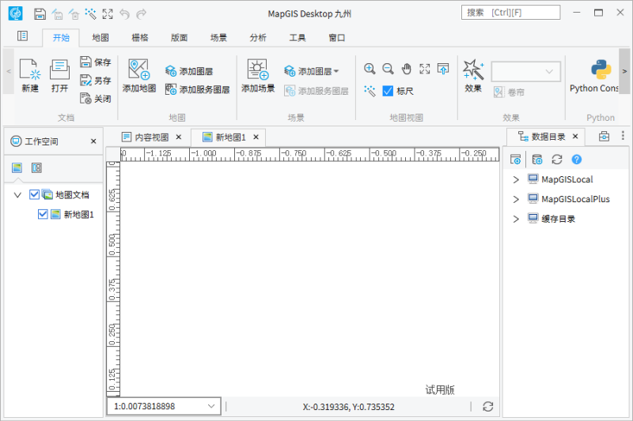Click the 搜索 search input box
633x421 pixels.
tap(510, 13)
